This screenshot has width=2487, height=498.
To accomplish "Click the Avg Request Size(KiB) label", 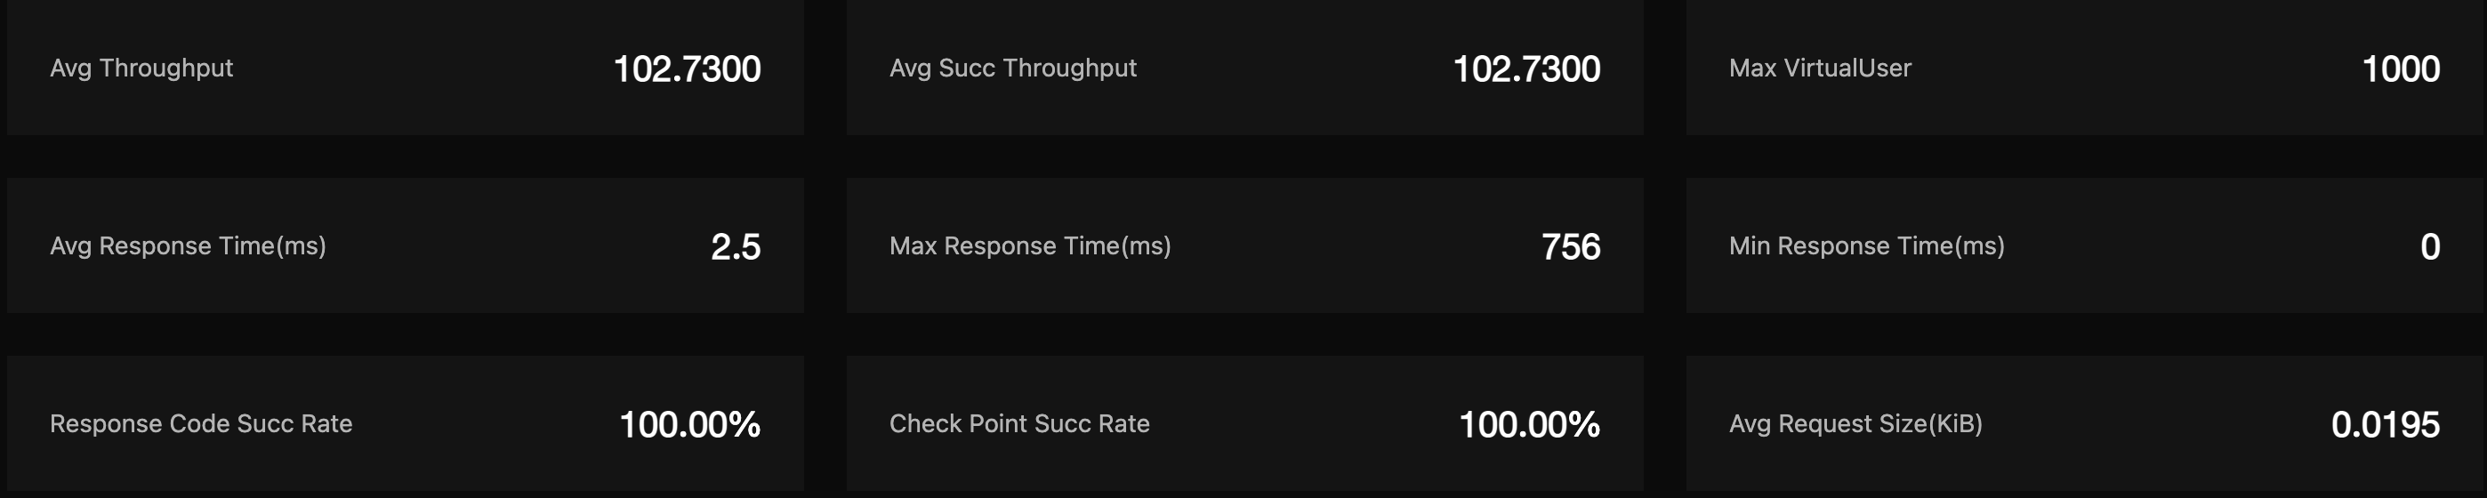I will coord(1855,423).
